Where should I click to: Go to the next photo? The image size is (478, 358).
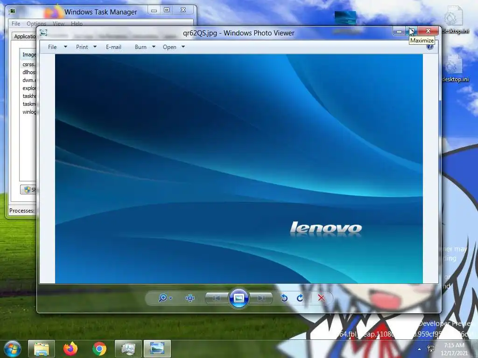tap(261, 298)
